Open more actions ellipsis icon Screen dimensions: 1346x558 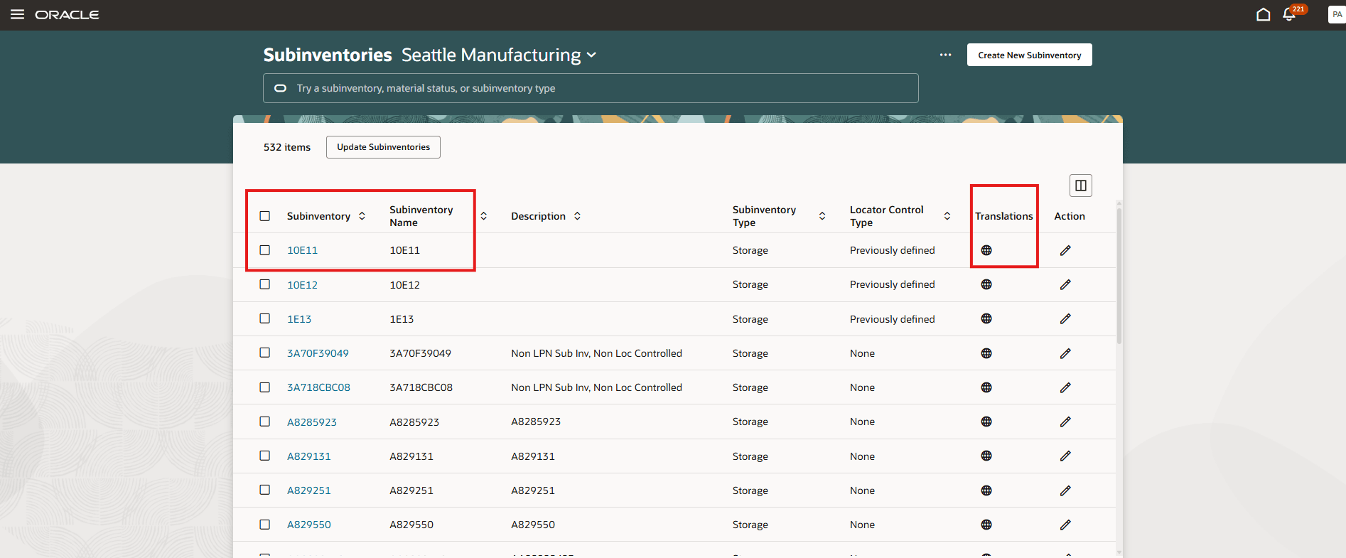[945, 55]
